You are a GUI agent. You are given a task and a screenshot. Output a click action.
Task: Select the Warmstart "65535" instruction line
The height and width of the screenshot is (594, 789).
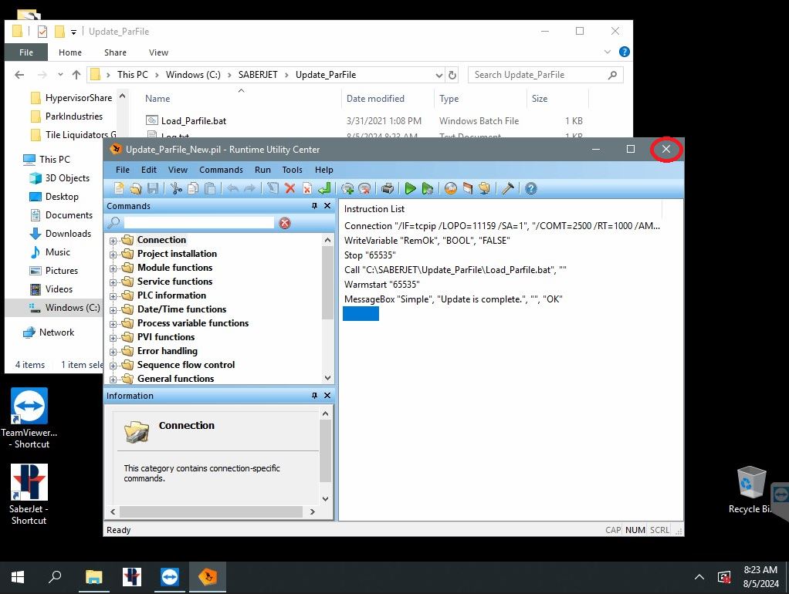[x=381, y=285]
